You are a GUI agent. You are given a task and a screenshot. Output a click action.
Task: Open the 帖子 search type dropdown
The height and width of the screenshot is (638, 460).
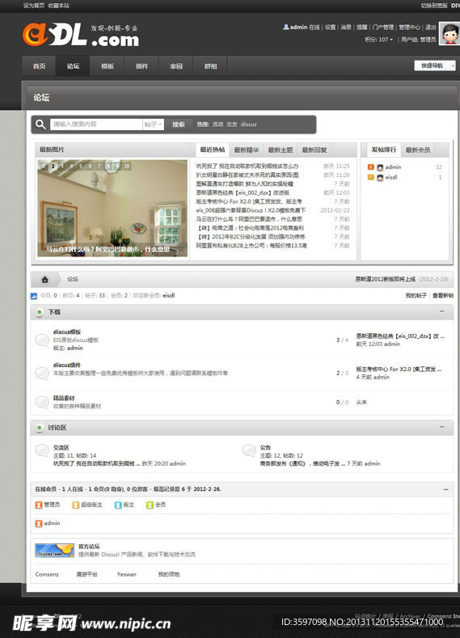154,125
